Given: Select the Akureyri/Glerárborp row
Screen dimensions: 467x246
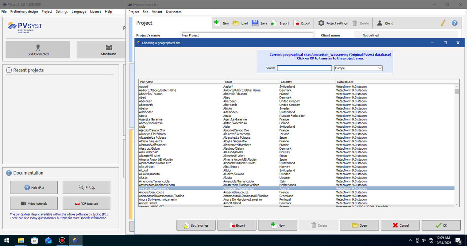Looking at the screenshot, I should [297, 134].
